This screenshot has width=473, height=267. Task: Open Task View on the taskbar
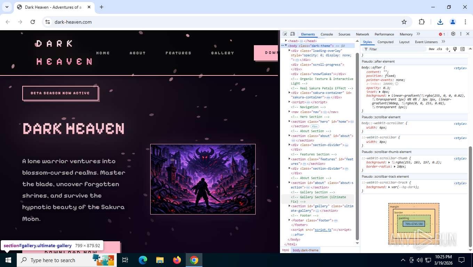point(125,260)
